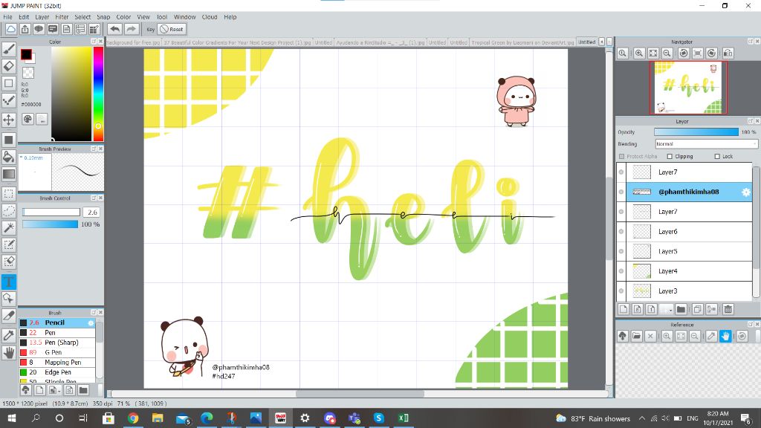Select the Select Pen tool
The image size is (761, 428).
[x=9, y=244]
